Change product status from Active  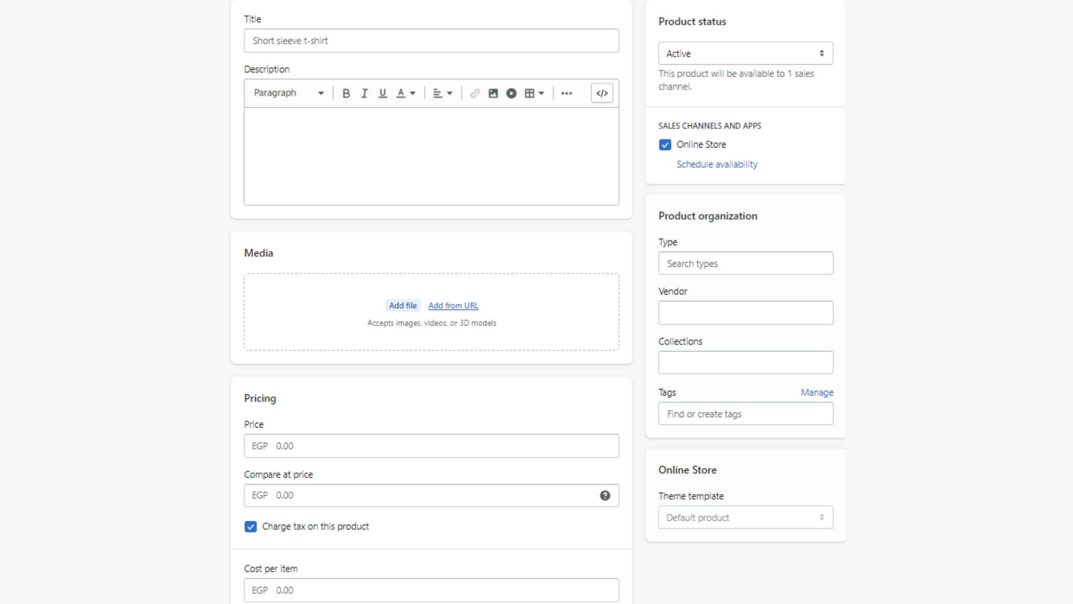coord(745,53)
